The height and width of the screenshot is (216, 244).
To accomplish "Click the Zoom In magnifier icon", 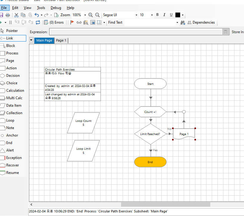I will point(91,15).
